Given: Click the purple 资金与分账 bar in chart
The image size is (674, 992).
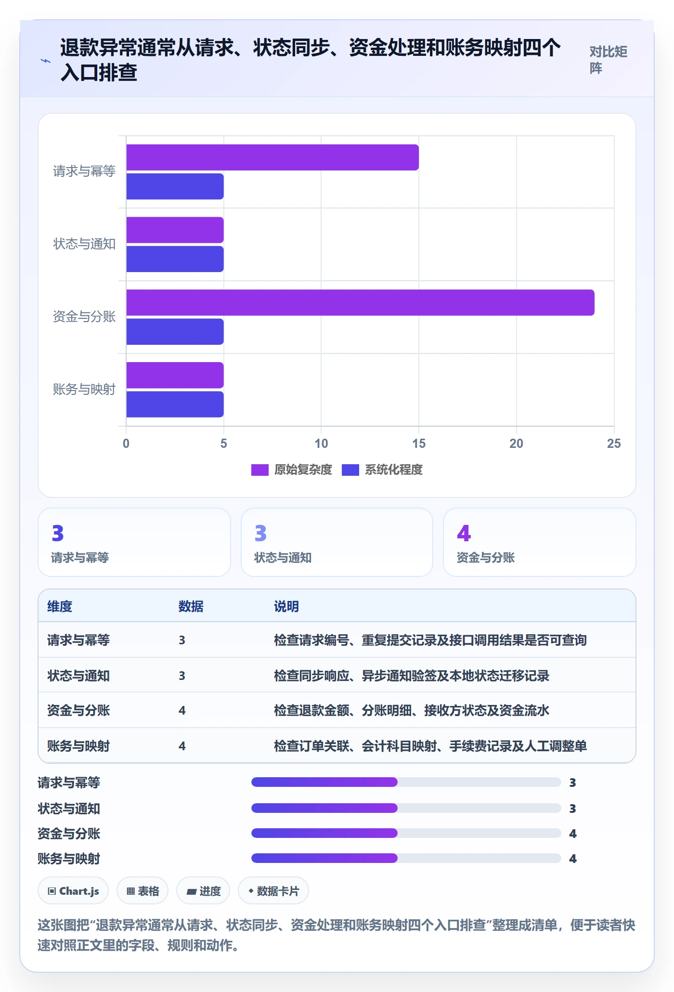Looking at the screenshot, I should [x=360, y=302].
